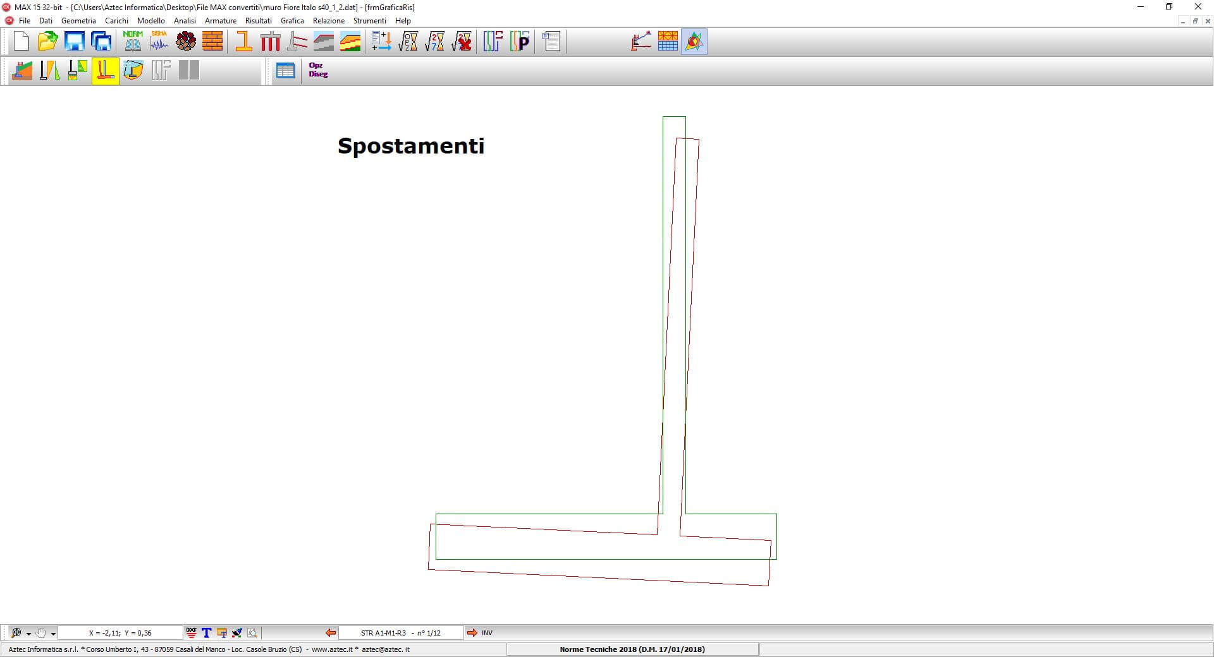Click the DXF export icon
Viewport: 1214px width, 657px height.
click(191, 632)
